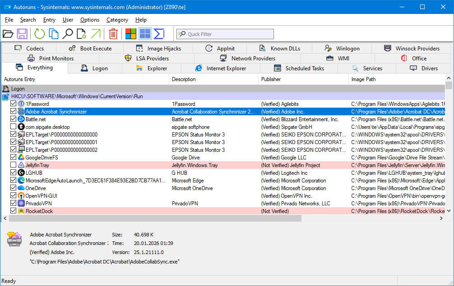The image size is (454, 286).
Task: Open the User menu
Action: click(x=68, y=20)
